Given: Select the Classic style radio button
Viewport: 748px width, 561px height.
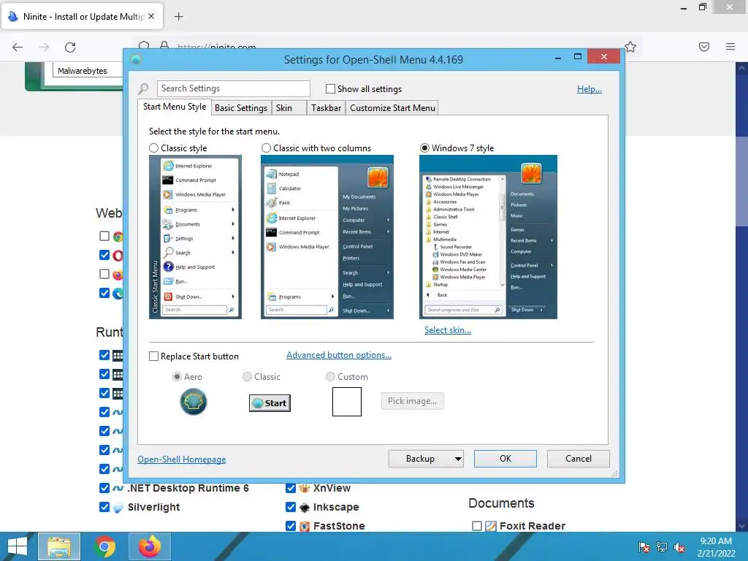Looking at the screenshot, I should [153, 148].
